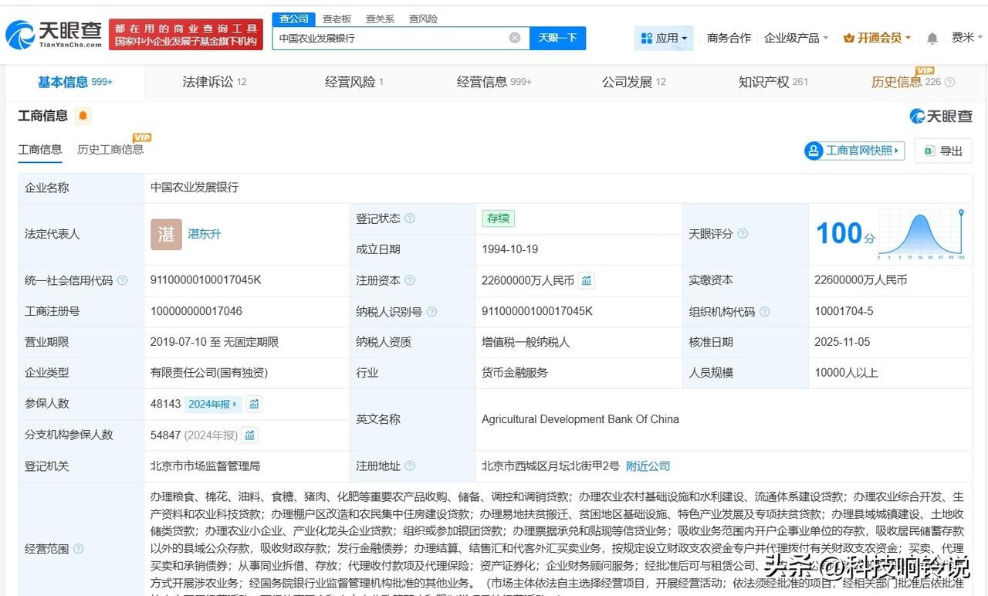Click the 有限责任公司(国有独资) company type value
The width and height of the screenshot is (988, 596).
(209, 373)
